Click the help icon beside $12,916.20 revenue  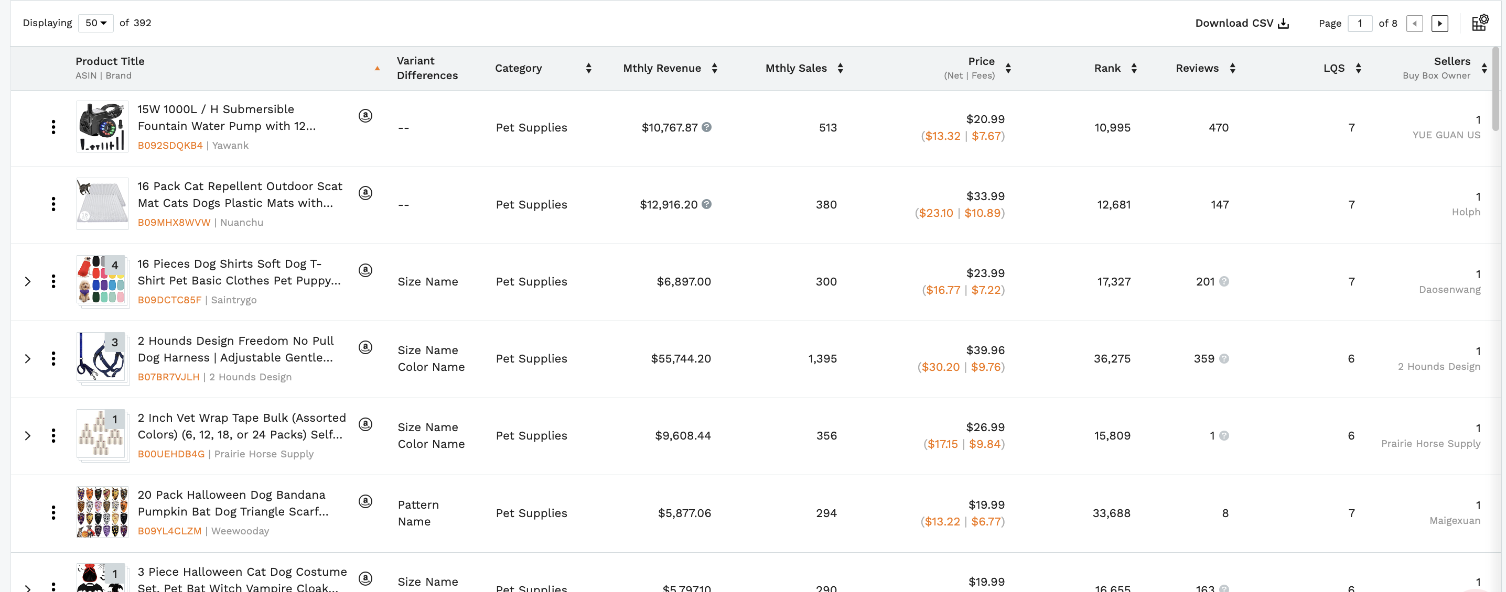tap(706, 204)
